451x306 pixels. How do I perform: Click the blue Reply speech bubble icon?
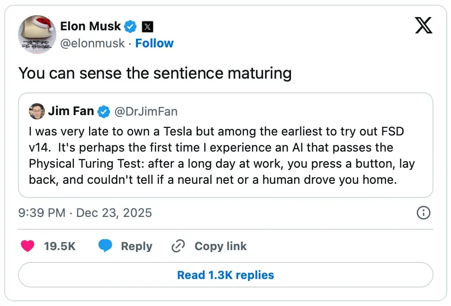tap(105, 246)
